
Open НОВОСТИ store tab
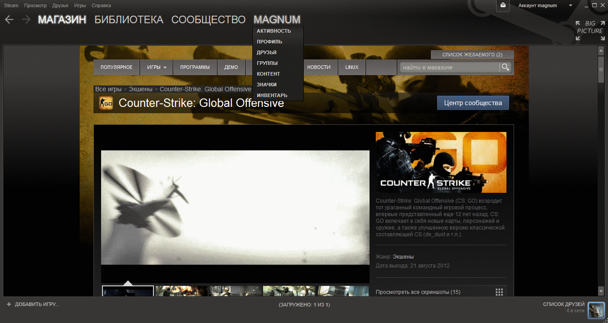point(319,68)
